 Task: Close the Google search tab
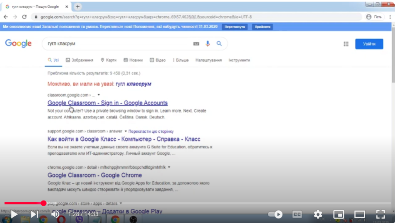(x=66, y=7)
